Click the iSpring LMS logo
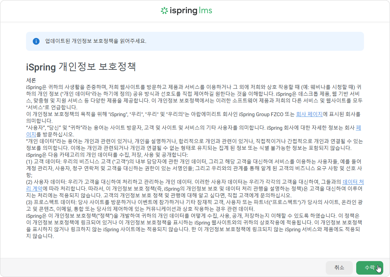Screen dimensions: 390x277 coord(187,10)
